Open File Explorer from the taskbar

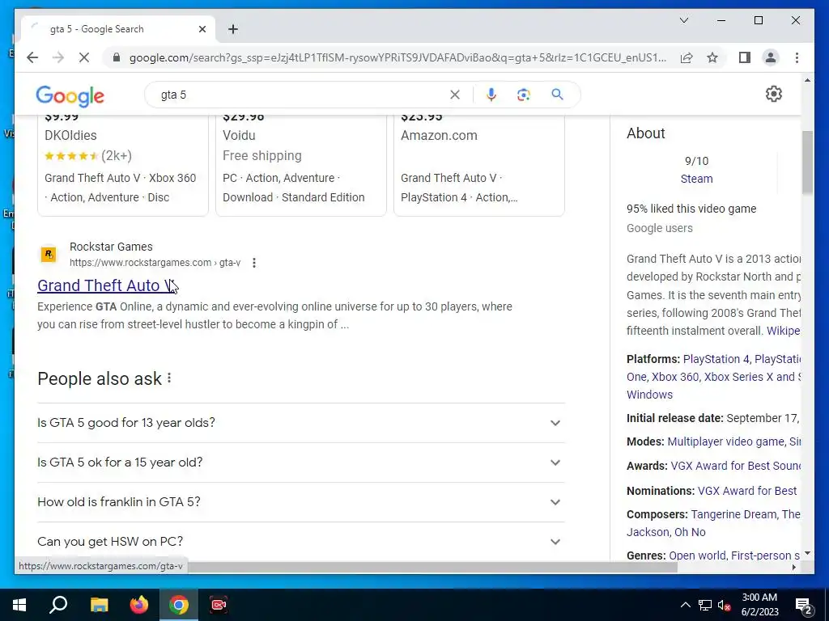[x=99, y=605]
